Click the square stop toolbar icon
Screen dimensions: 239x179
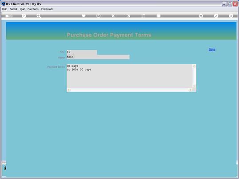[x=159, y=16]
